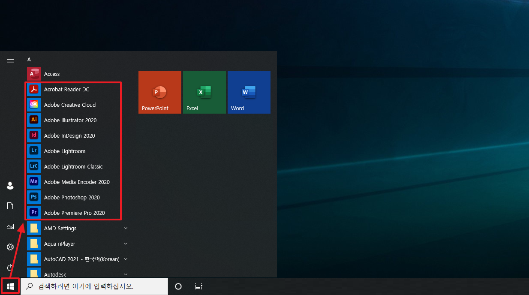Open the Settings gear icon
529x295 pixels.
tap(10, 247)
